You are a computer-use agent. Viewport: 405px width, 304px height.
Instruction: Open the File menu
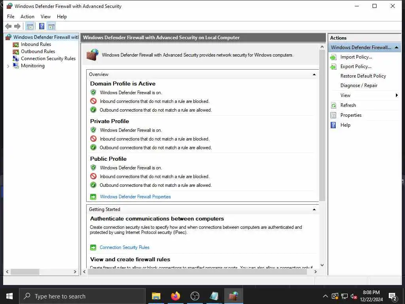pos(11,17)
